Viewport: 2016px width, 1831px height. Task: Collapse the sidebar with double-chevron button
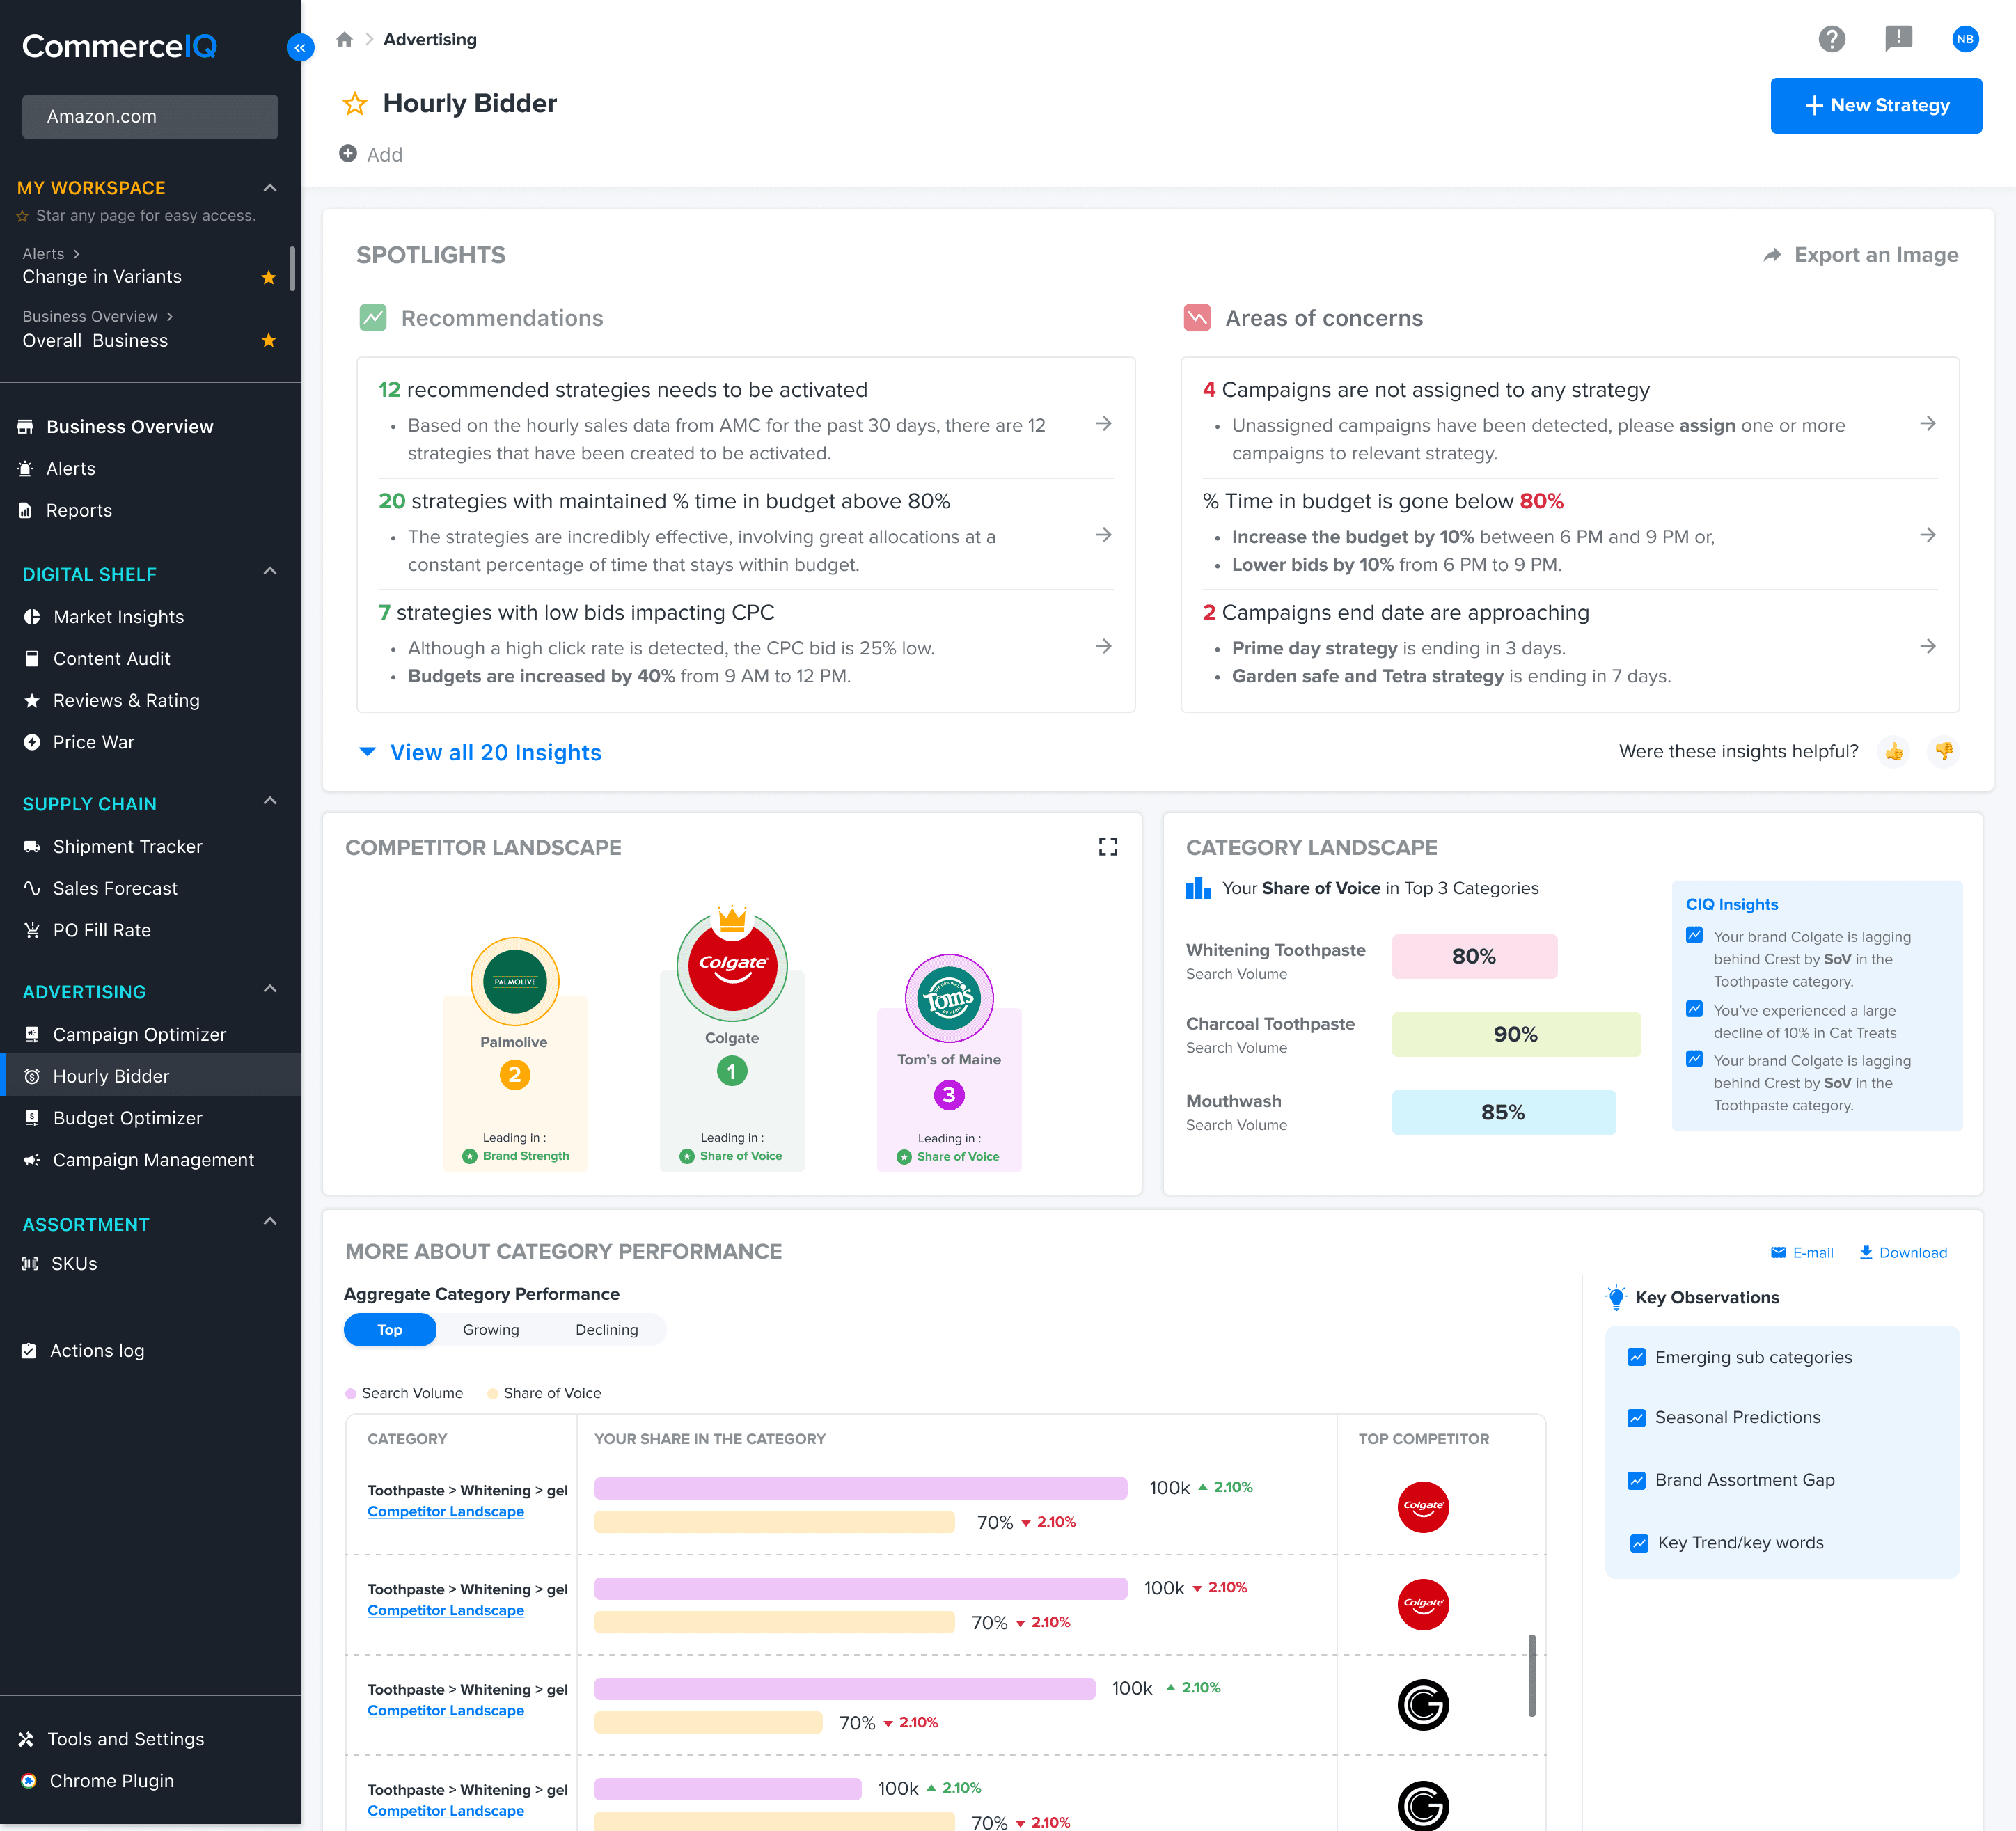click(x=300, y=47)
